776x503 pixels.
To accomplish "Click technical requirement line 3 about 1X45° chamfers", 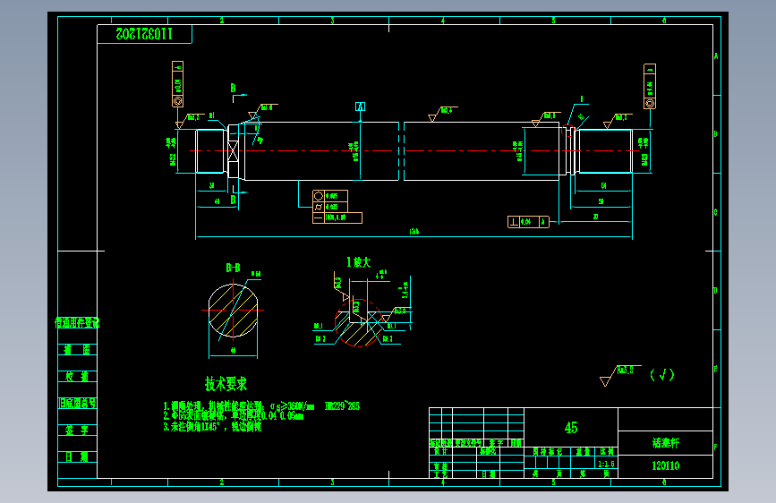I will pos(212,426).
